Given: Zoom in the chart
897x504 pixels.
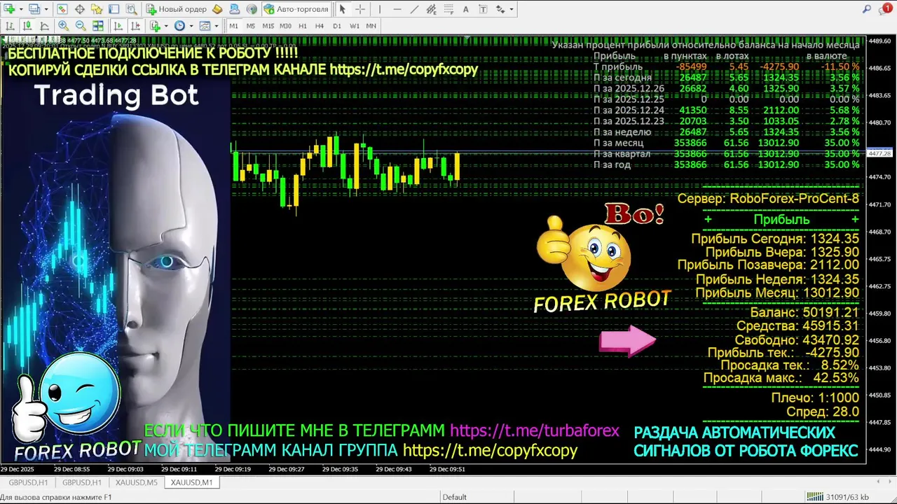Looking at the screenshot, I should point(63,26).
